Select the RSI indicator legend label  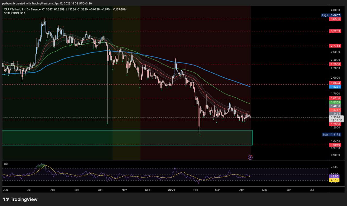(5, 164)
